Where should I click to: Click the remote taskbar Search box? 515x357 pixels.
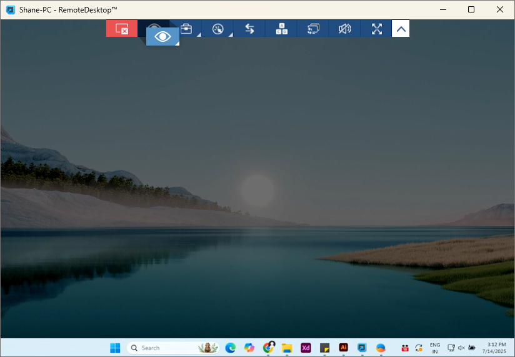coord(162,348)
